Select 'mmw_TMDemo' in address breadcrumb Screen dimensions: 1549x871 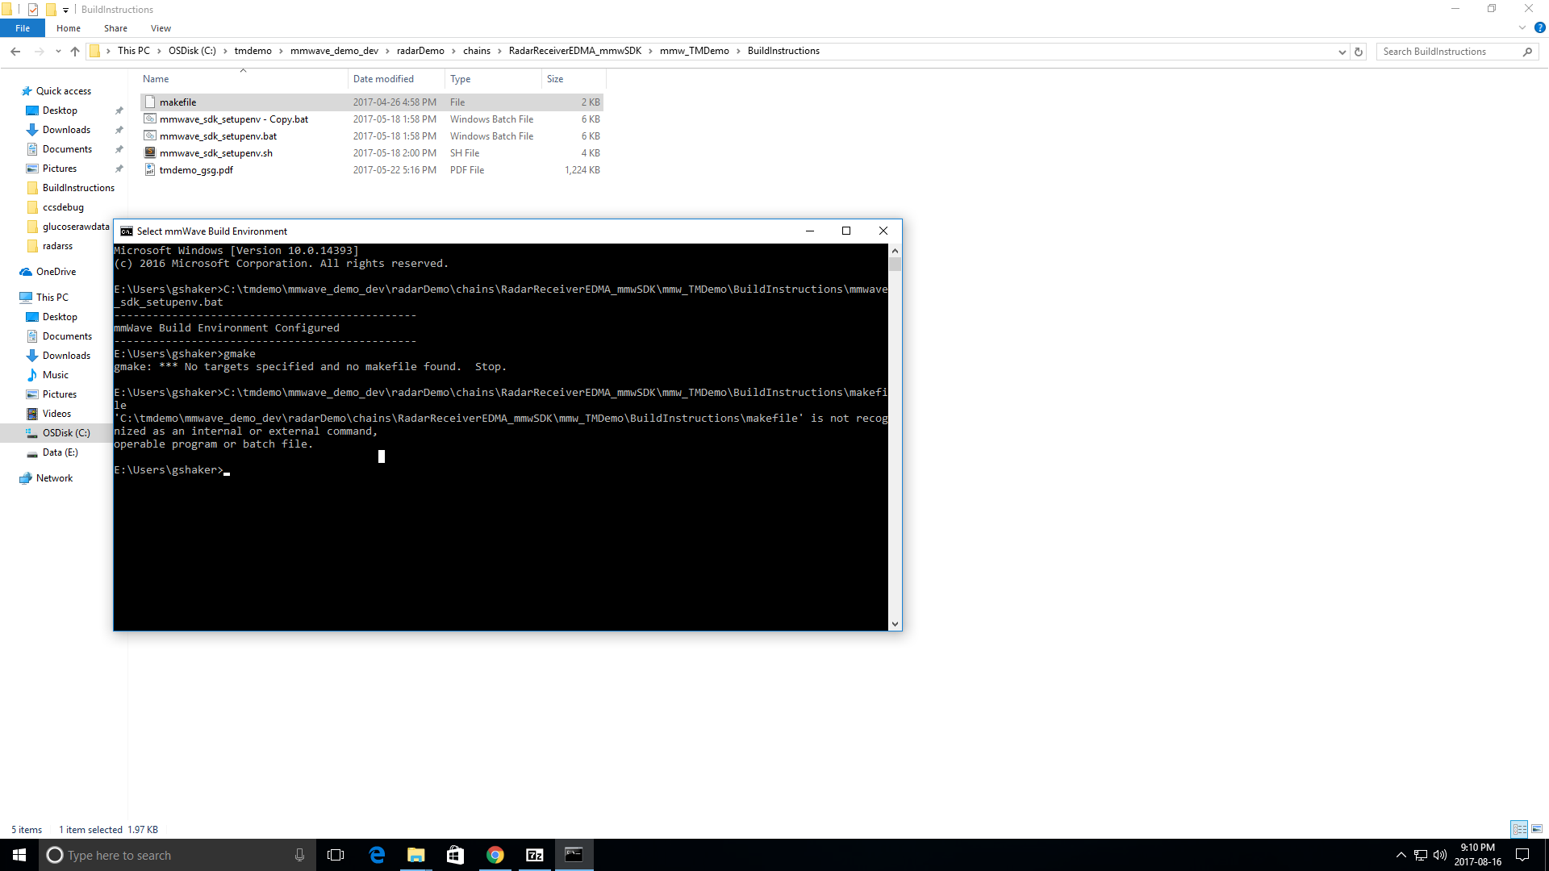695,51
